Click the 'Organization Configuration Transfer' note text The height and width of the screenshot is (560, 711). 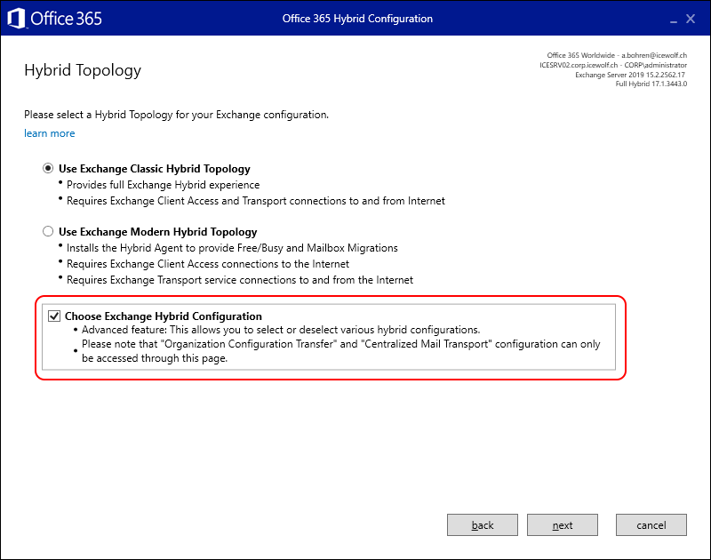[341, 351]
